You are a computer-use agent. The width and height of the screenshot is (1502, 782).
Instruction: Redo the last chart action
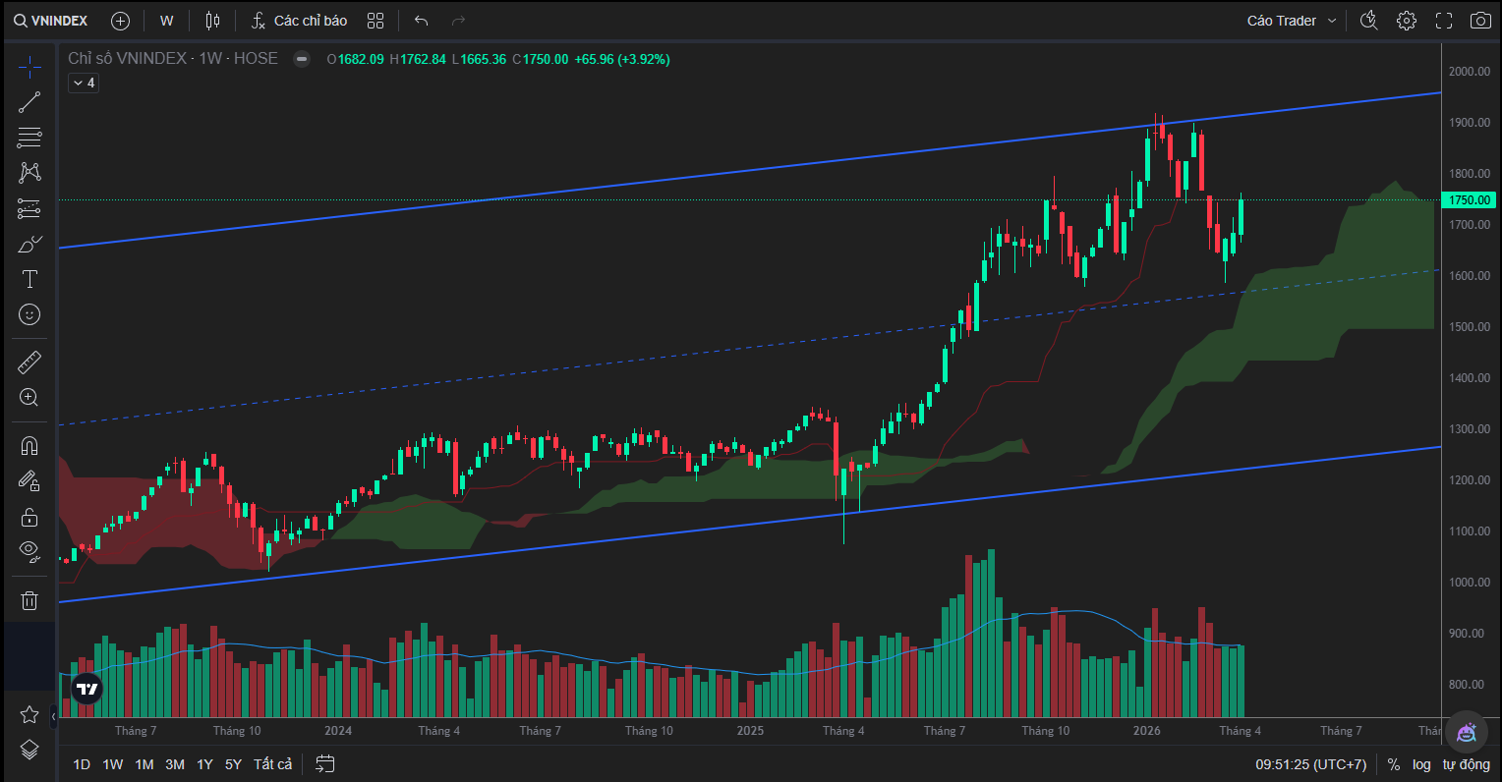click(458, 21)
